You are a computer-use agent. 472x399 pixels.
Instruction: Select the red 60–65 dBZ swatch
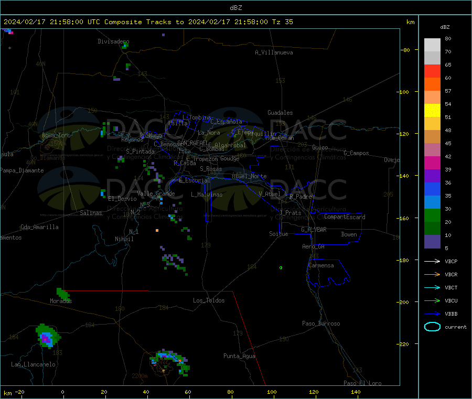click(432, 71)
